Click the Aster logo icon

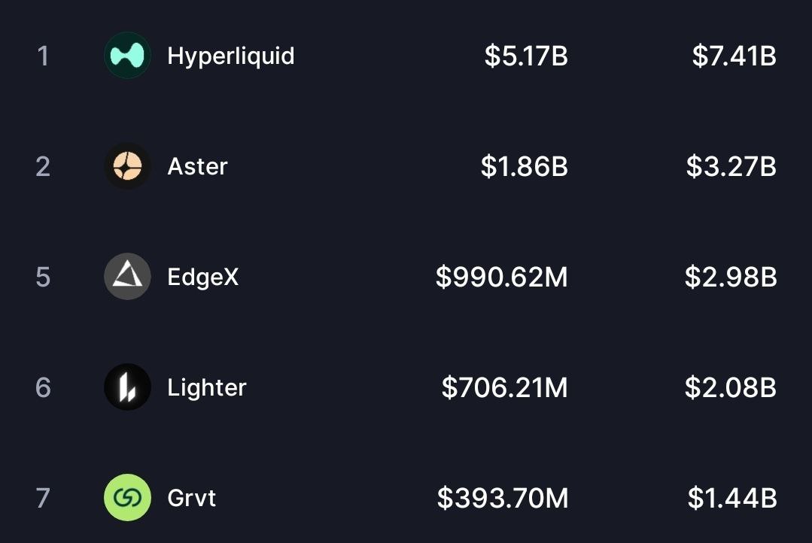coord(127,166)
